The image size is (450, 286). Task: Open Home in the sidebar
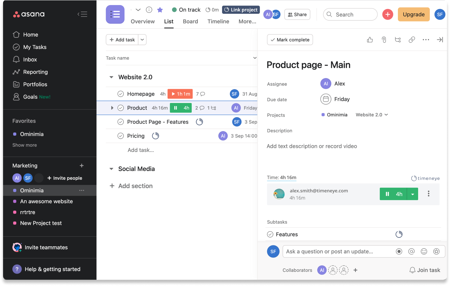point(30,35)
